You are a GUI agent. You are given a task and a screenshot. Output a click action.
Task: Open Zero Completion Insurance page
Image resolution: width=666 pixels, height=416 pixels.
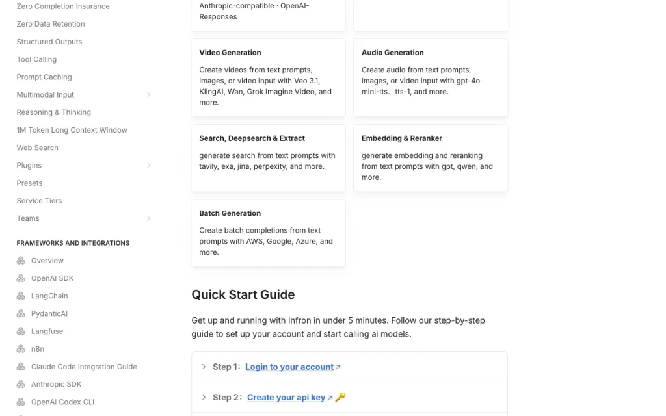[63, 6]
